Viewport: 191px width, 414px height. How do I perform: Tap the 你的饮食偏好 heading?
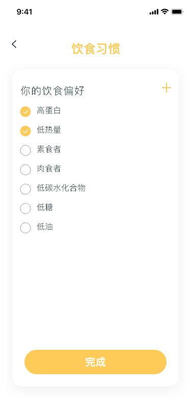click(52, 91)
